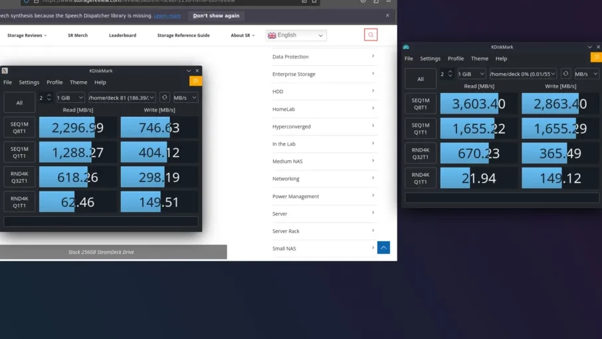Open the Learn more link
Screen dimensions: 602x339
[167, 16]
